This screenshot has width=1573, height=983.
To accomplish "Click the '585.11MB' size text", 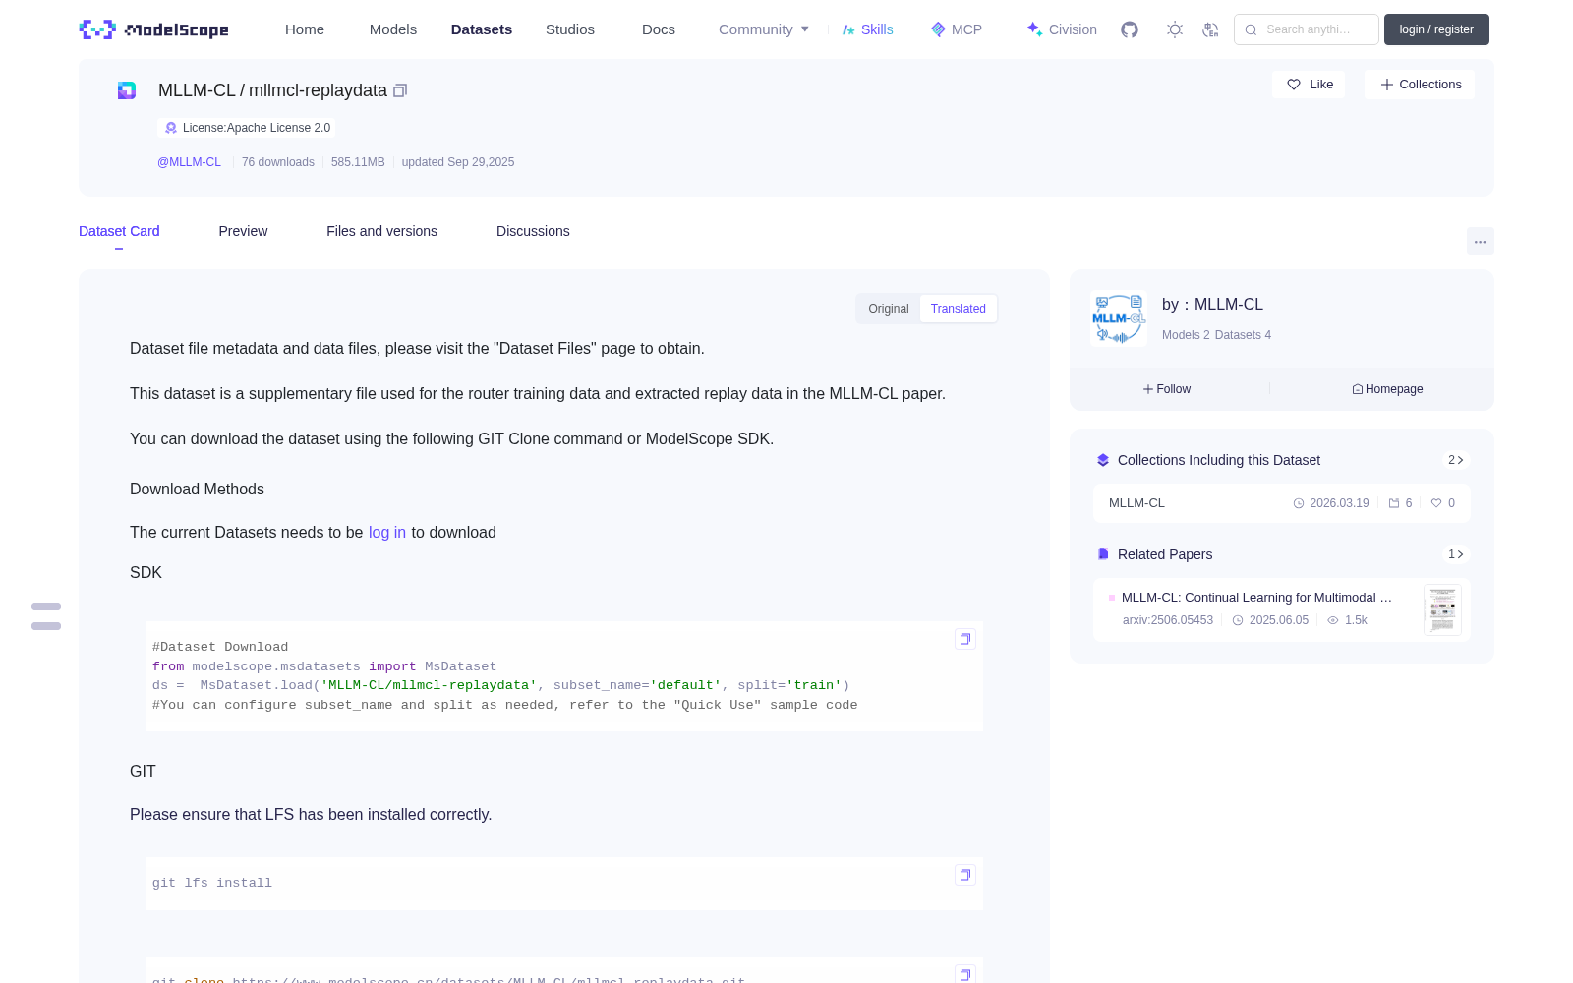I will click(358, 162).
